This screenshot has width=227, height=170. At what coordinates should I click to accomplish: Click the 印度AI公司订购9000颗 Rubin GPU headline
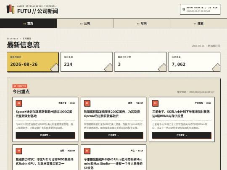click(45, 161)
